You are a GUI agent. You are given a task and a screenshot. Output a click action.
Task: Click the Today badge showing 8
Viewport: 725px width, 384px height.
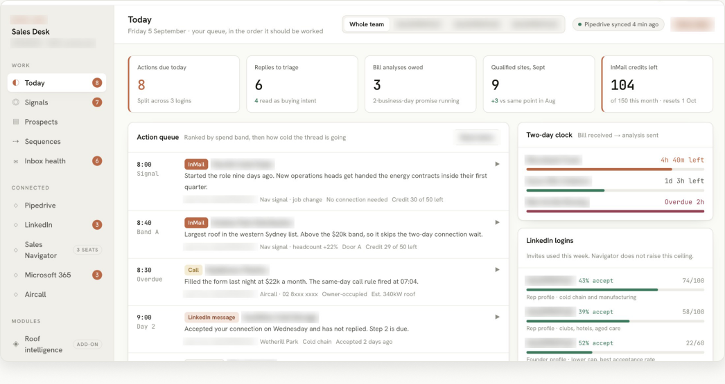tap(96, 82)
